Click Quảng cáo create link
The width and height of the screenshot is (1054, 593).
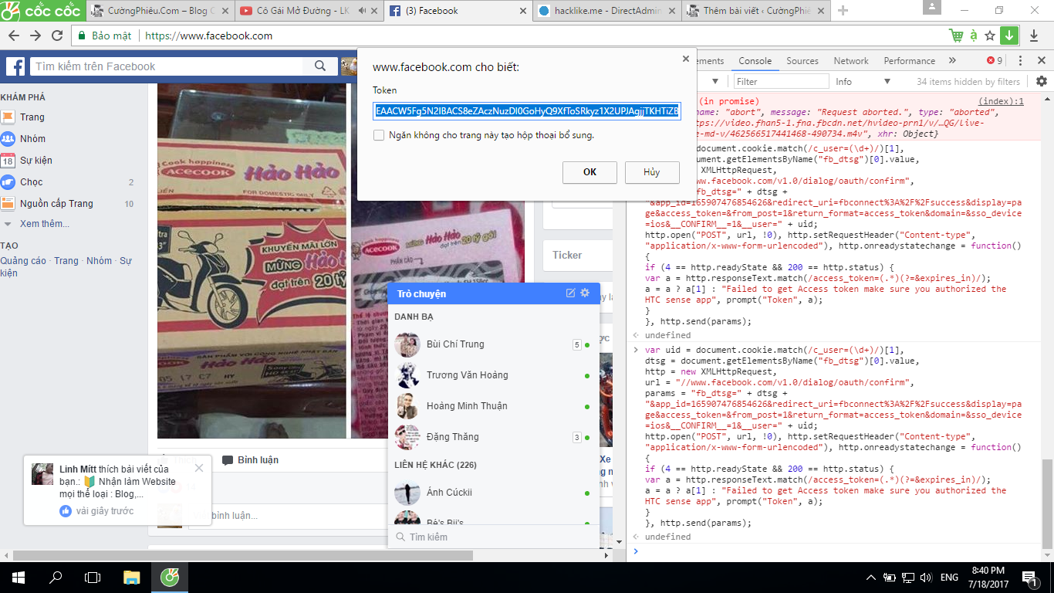(23, 261)
